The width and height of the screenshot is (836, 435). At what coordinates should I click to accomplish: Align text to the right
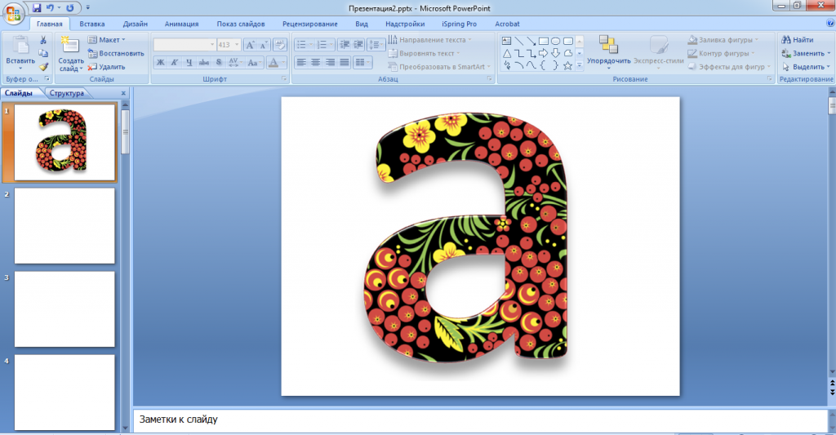click(330, 62)
